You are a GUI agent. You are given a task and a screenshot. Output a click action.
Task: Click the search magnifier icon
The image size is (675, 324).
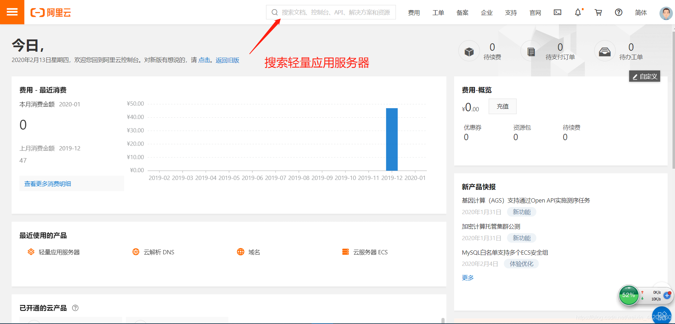pyautogui.click(x=275, y=12)
